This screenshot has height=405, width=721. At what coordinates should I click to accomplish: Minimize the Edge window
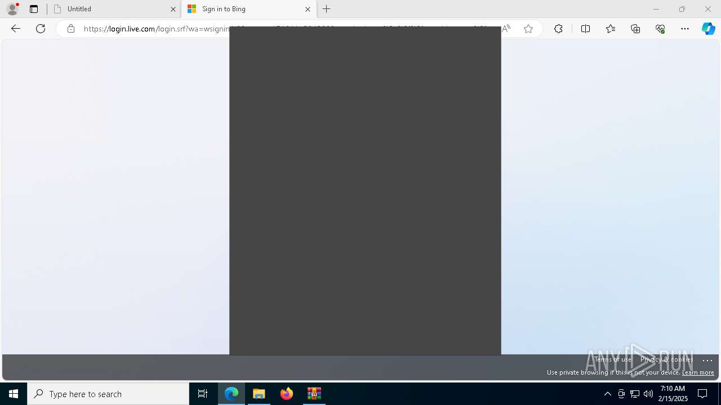click(x=656, y=9)
